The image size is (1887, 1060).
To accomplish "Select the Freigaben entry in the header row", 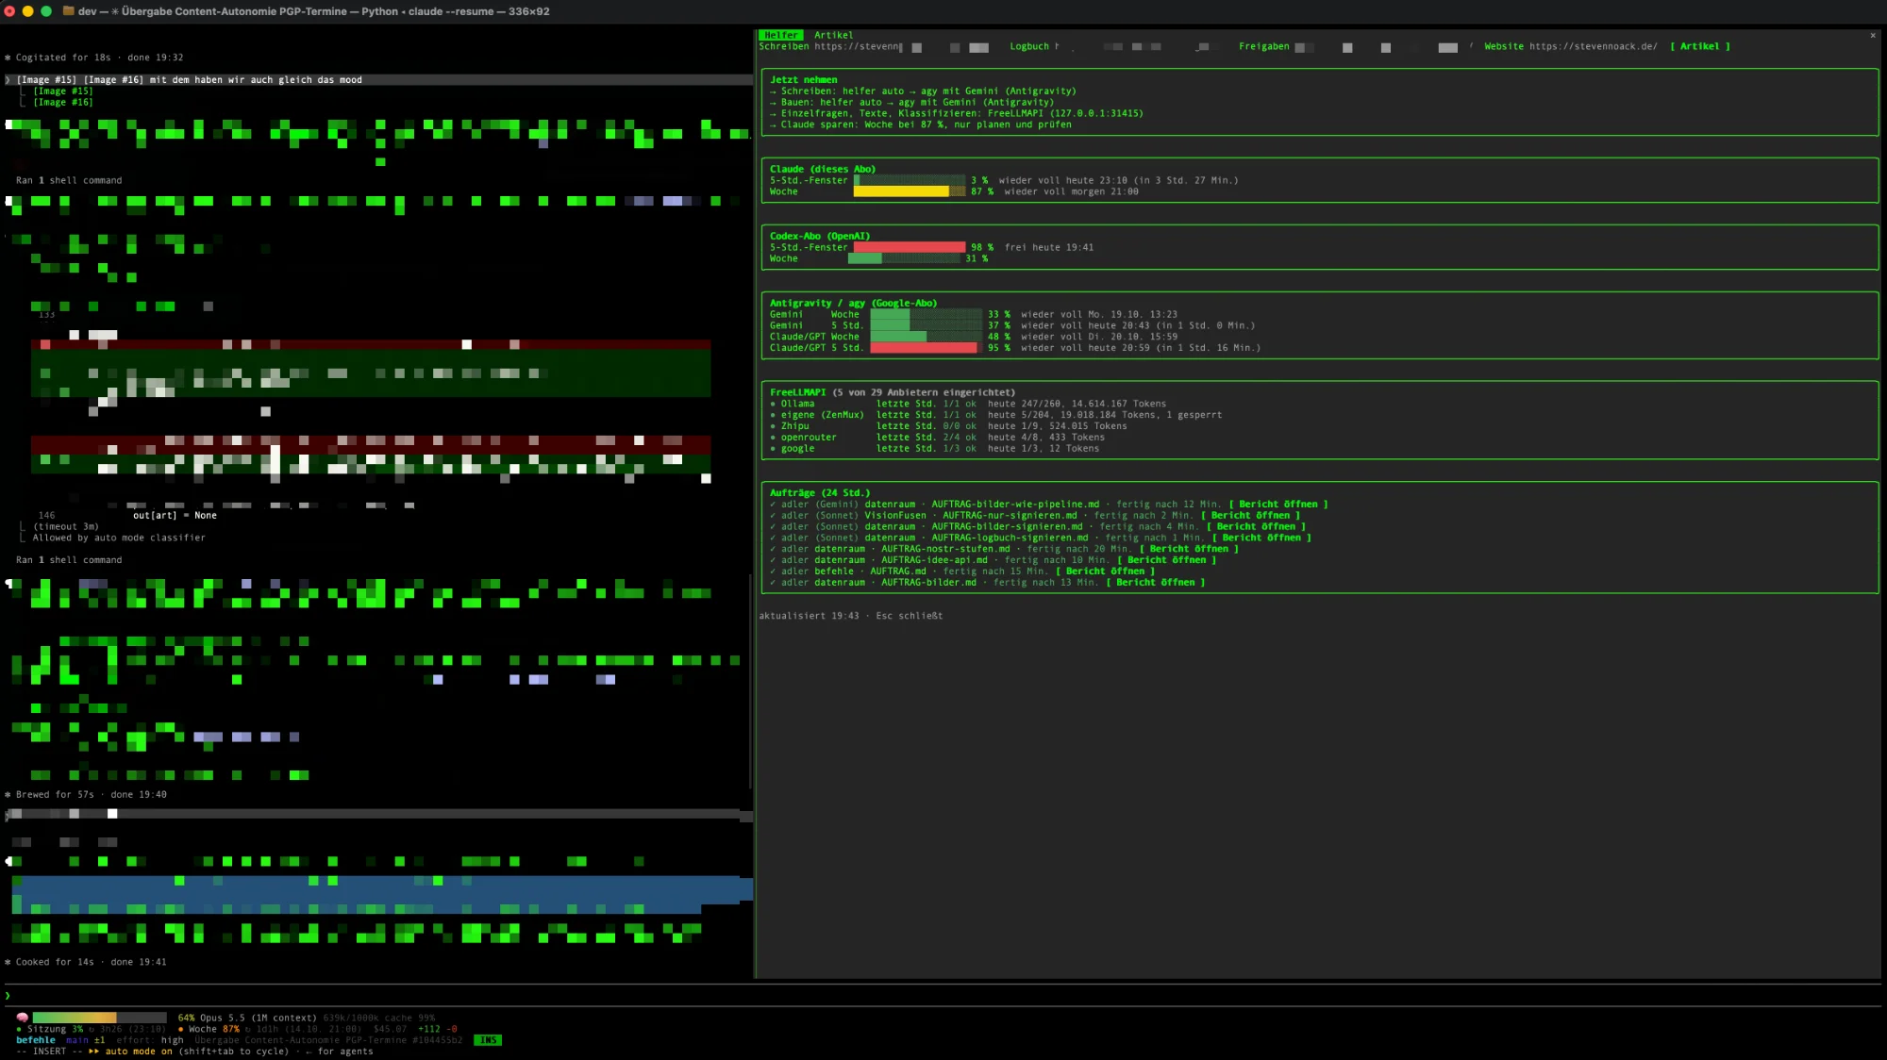I will pyautogui.click(x=1263, y=46).
